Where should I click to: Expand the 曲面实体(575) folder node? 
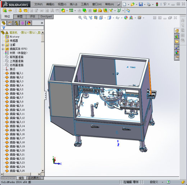click(3, 49)
